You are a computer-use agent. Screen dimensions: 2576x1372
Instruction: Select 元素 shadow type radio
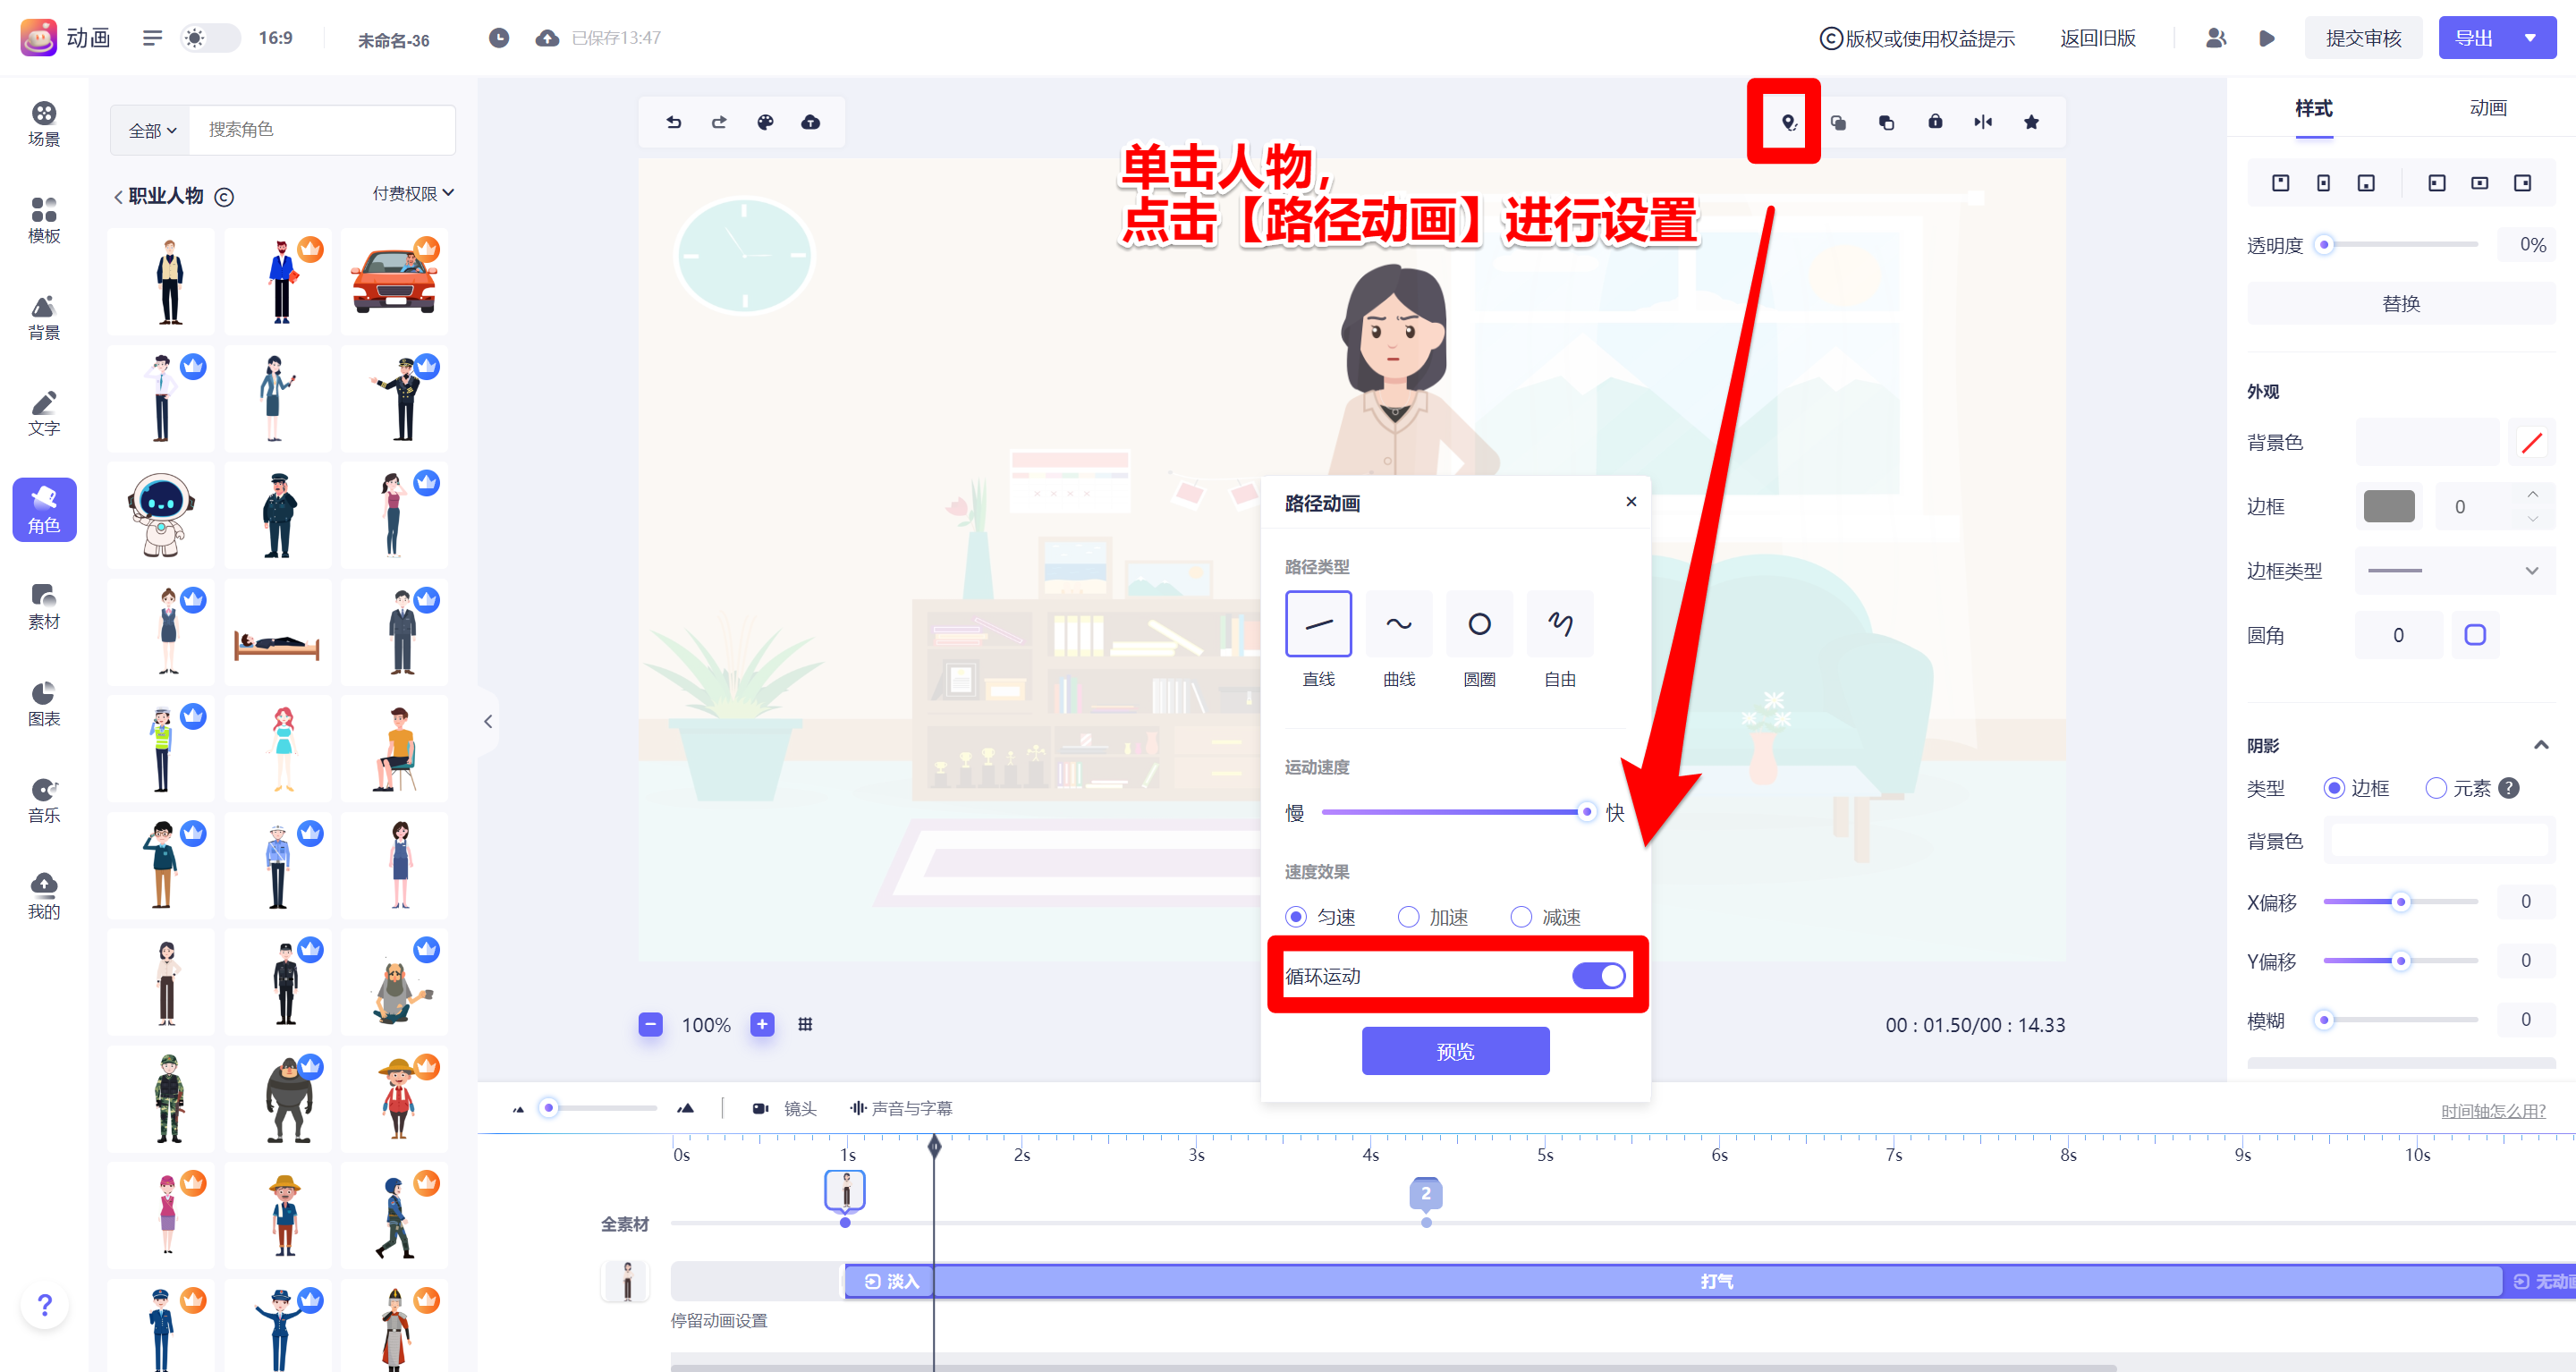tap(2436, 788)
